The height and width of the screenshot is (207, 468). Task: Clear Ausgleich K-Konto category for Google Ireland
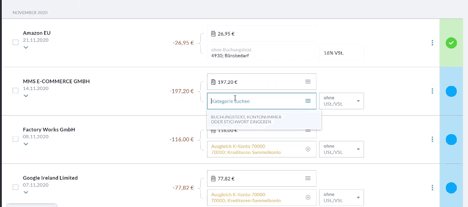click(x=308, y=197)
